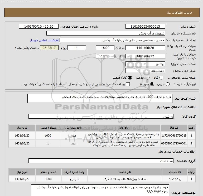Click the response deadline date 1401/06/20 field

(145, 48)
